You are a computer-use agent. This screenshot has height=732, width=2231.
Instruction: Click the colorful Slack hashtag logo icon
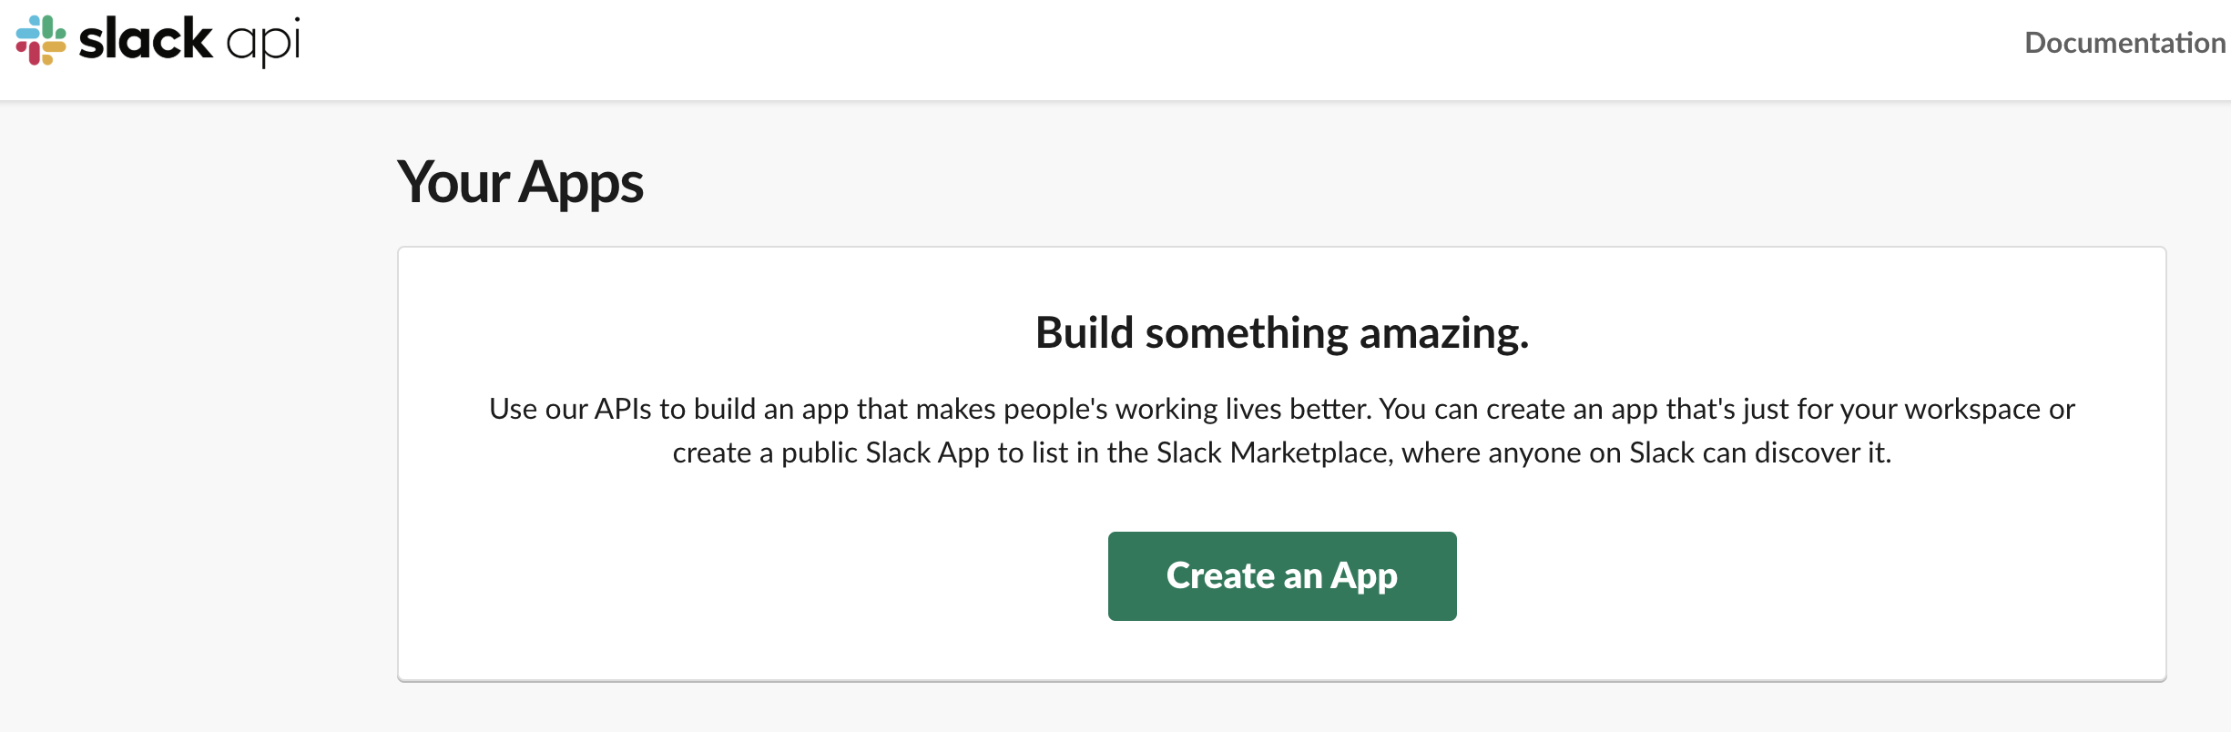41,41
